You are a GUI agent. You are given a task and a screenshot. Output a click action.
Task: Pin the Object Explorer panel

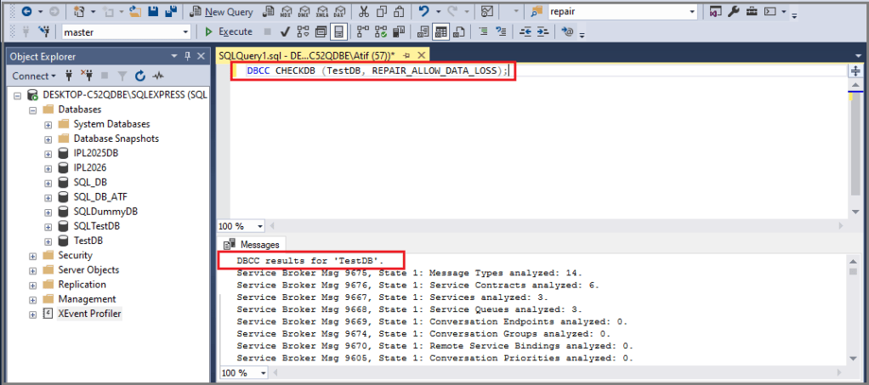pos(187,56)
